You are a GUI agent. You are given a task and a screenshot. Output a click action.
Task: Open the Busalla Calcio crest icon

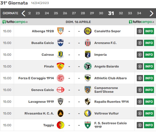(x=60, y=43)
